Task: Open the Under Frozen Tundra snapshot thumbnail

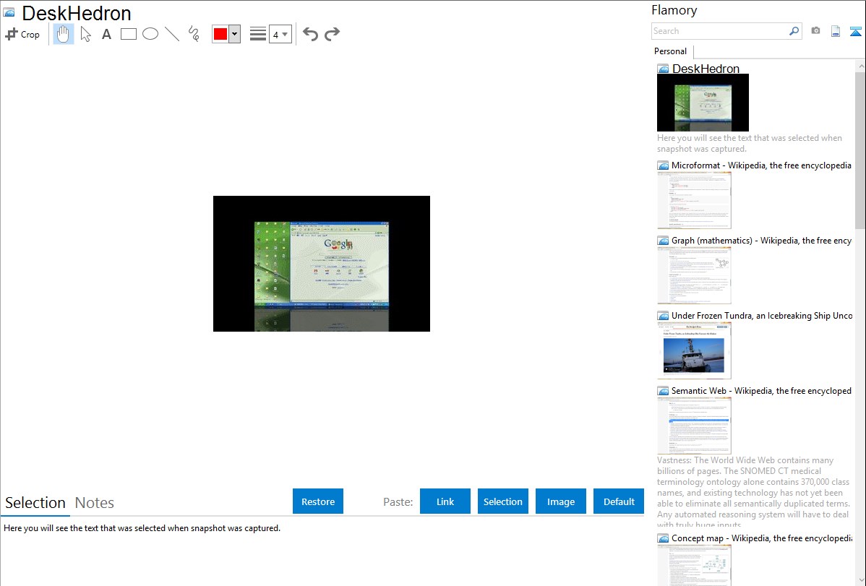Action: click(x=694, y=350)
